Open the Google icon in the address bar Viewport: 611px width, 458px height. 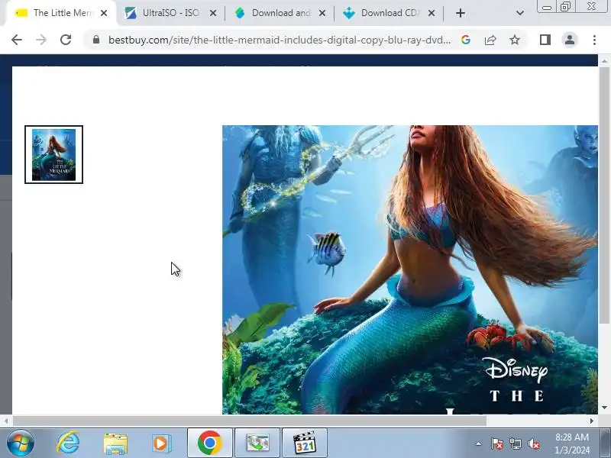tap(466, 40)
